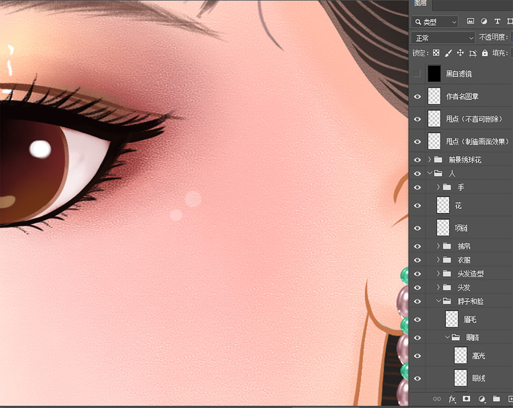Click the 眼线 layer thumbnail
The image size is (513, 408).
point(461,378)
